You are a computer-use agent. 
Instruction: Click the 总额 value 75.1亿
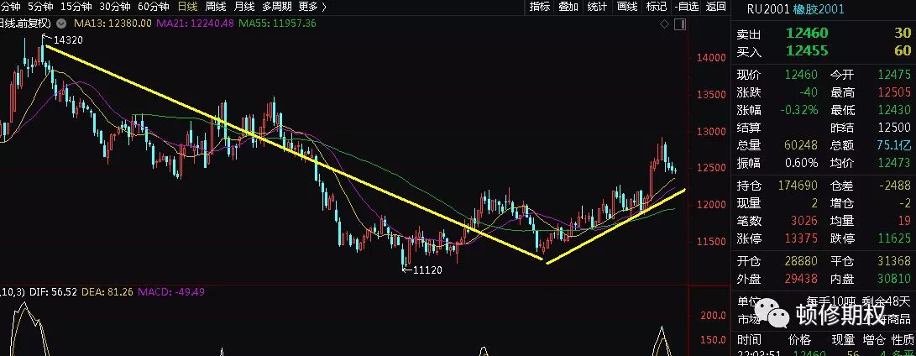[894, 145]
